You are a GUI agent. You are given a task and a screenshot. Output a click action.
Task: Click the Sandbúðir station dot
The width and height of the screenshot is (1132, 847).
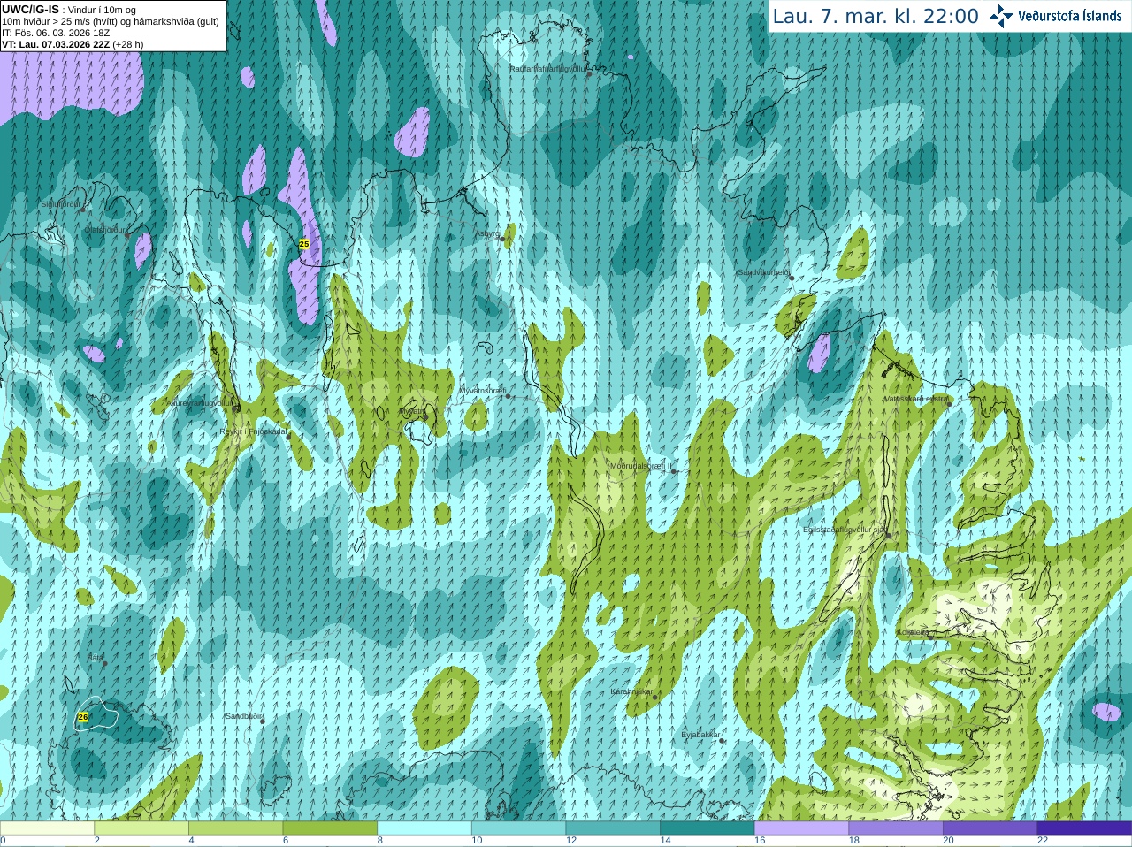262,721
